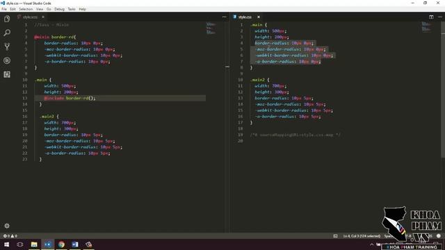Click the feedback smiley in status bar
This screenshot has height=250, width=445.
coord(439,236)
